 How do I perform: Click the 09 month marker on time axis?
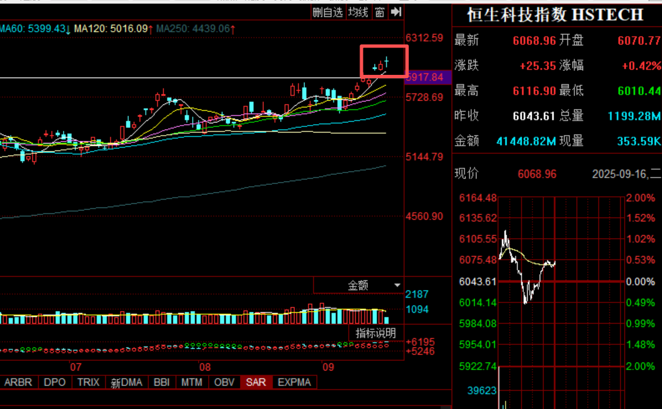328,367
